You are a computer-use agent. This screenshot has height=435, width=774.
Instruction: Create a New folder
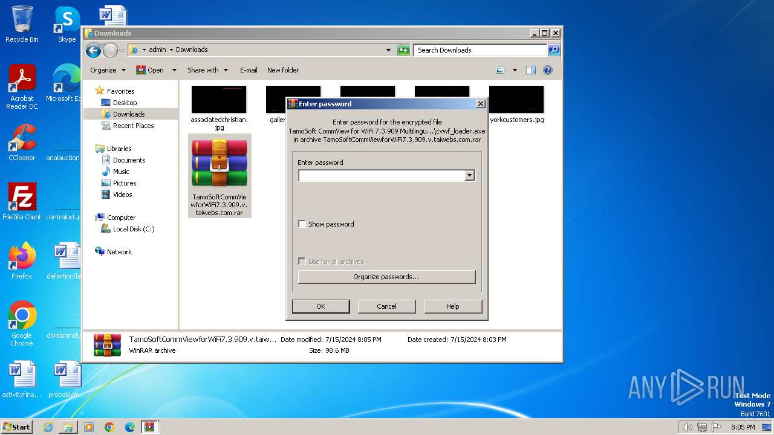(x=283, y=70)
